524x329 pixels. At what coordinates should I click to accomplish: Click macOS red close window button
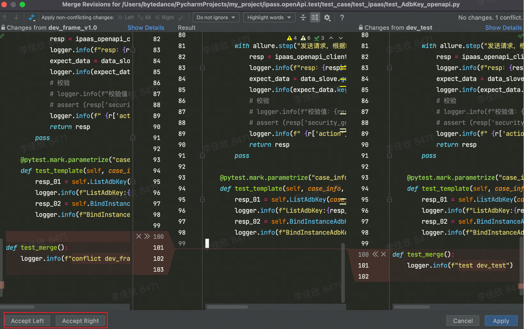point(4,4)
